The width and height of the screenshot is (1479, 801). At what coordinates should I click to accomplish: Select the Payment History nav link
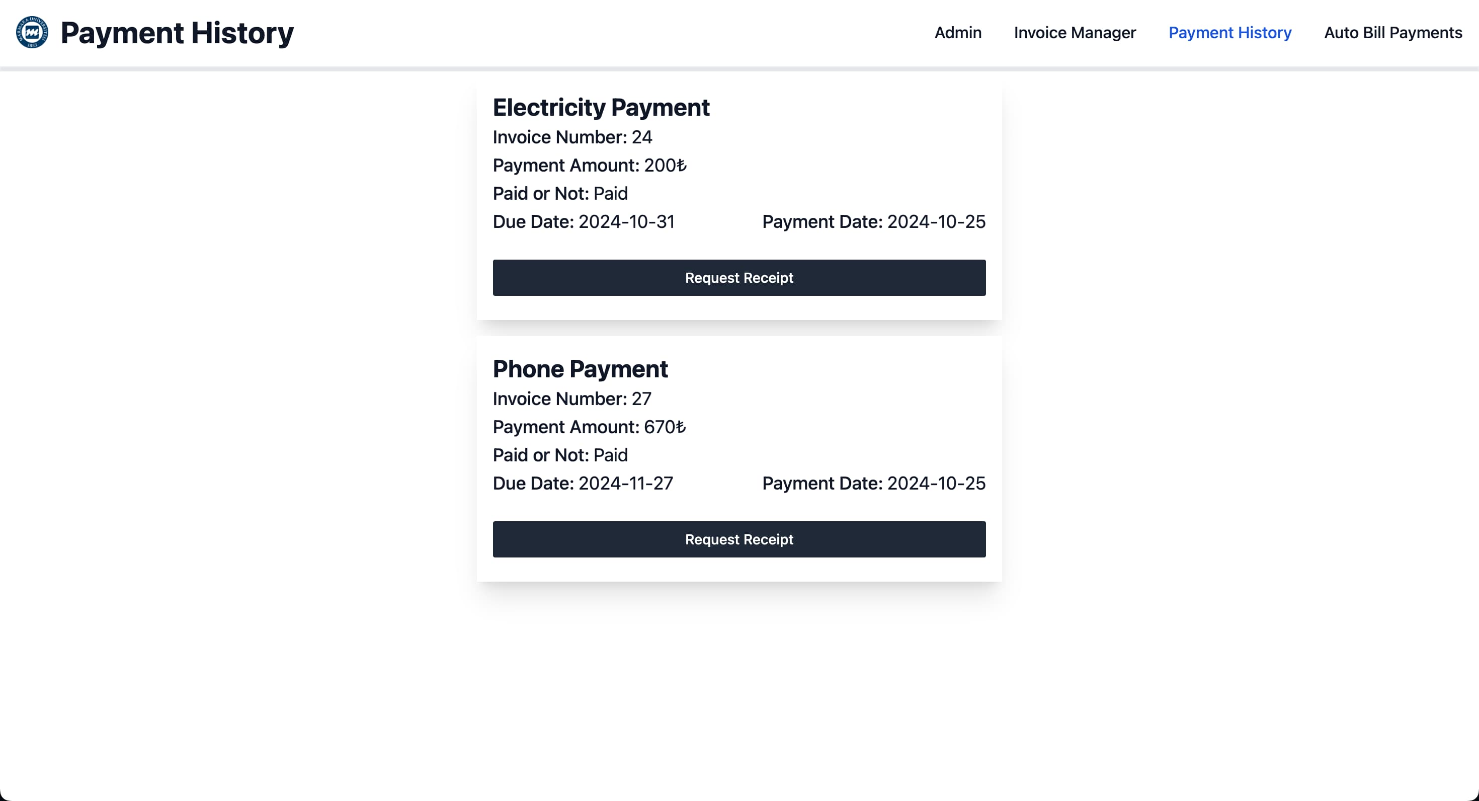(x=1229, y=33)
